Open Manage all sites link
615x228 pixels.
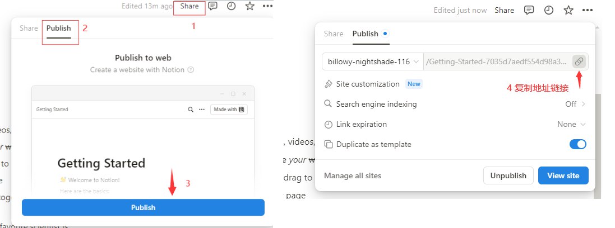pos(353,175)
